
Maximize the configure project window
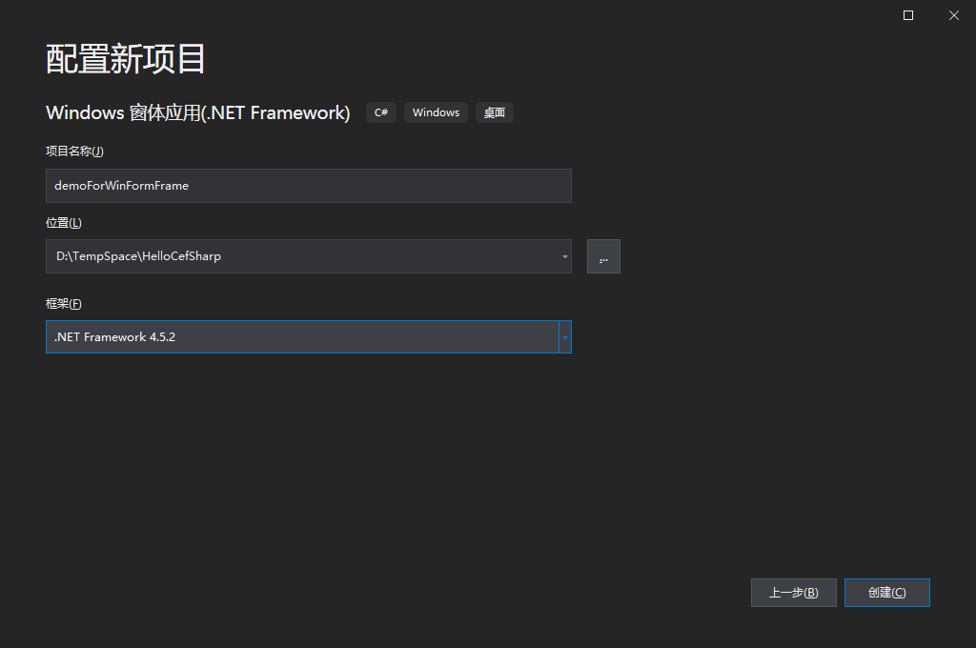[908, 15]
